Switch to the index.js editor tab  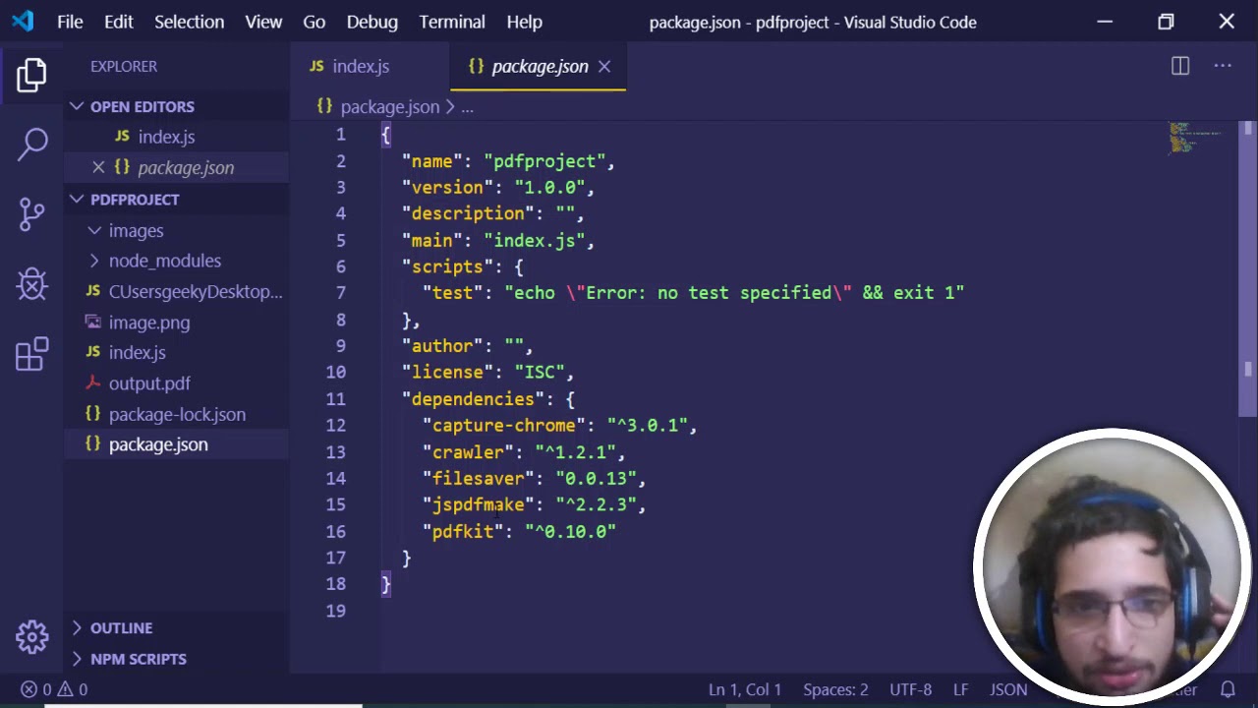click(360, 66)
